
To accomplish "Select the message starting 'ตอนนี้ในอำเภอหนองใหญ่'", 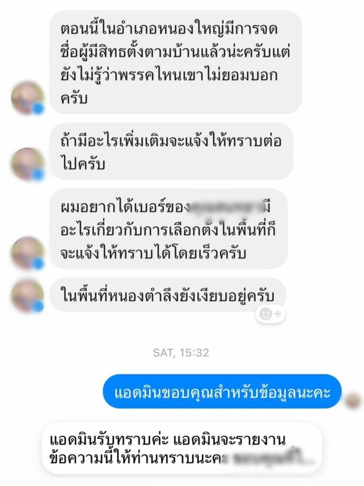I will (x=175, y=62).
